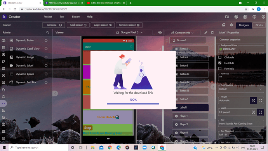Image resolution: width=268 pixels, height=151 pixels.
Task: Show info for Dynamic Button
Action: coord(46,40)
